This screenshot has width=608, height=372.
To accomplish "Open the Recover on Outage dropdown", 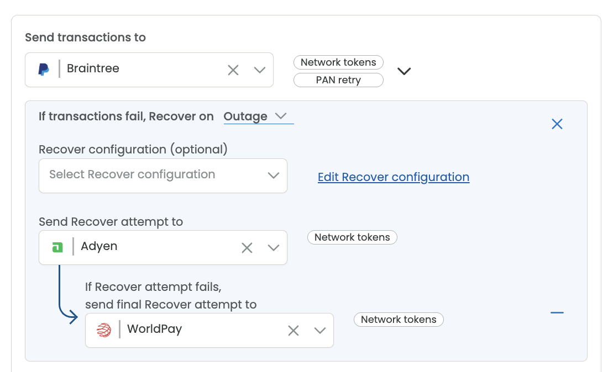I will (x=259, y=116).
